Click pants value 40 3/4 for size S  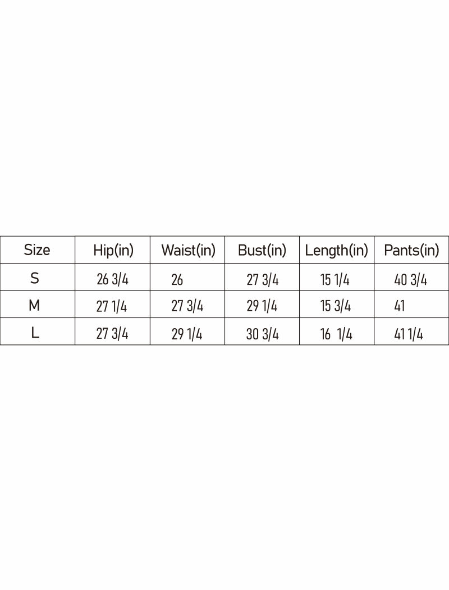pyautogui.click(x=411, y=279)
